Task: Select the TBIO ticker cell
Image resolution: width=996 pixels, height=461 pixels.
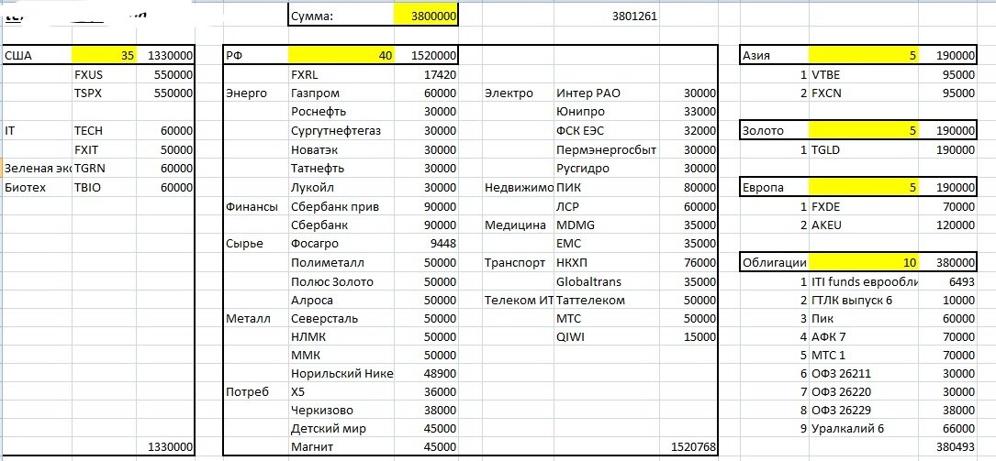Action: click(x=104, y=188)
